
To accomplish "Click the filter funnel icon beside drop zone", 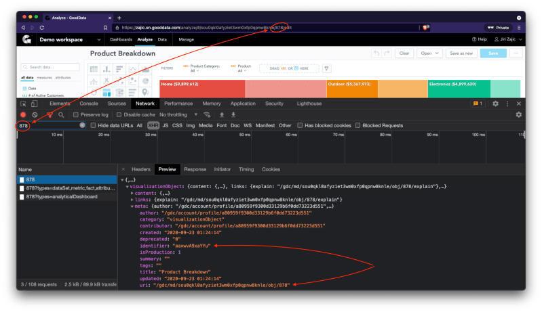I will 326,68.
